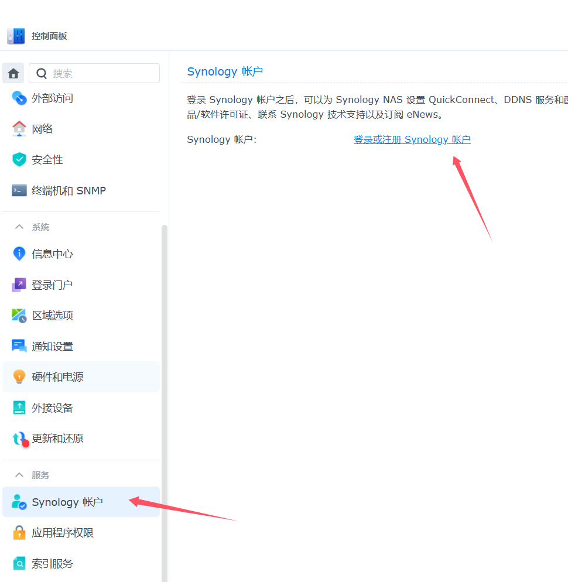Screen dimensions: 568x582
Task: Click the 通知设置 chat icon
Action: (x=19, y=346)
